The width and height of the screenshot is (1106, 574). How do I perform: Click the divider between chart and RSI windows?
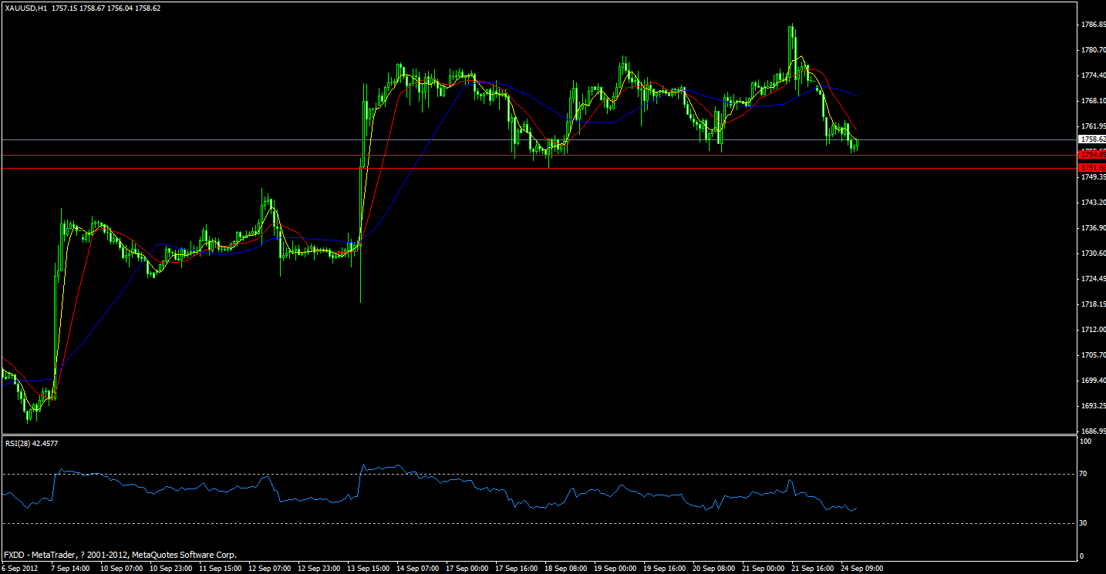point(540,436)
